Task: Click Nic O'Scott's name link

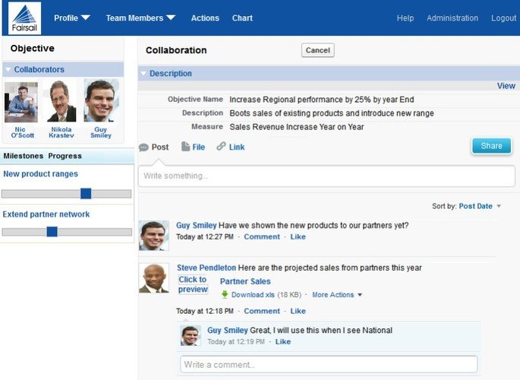Action: tap(22, 132)
